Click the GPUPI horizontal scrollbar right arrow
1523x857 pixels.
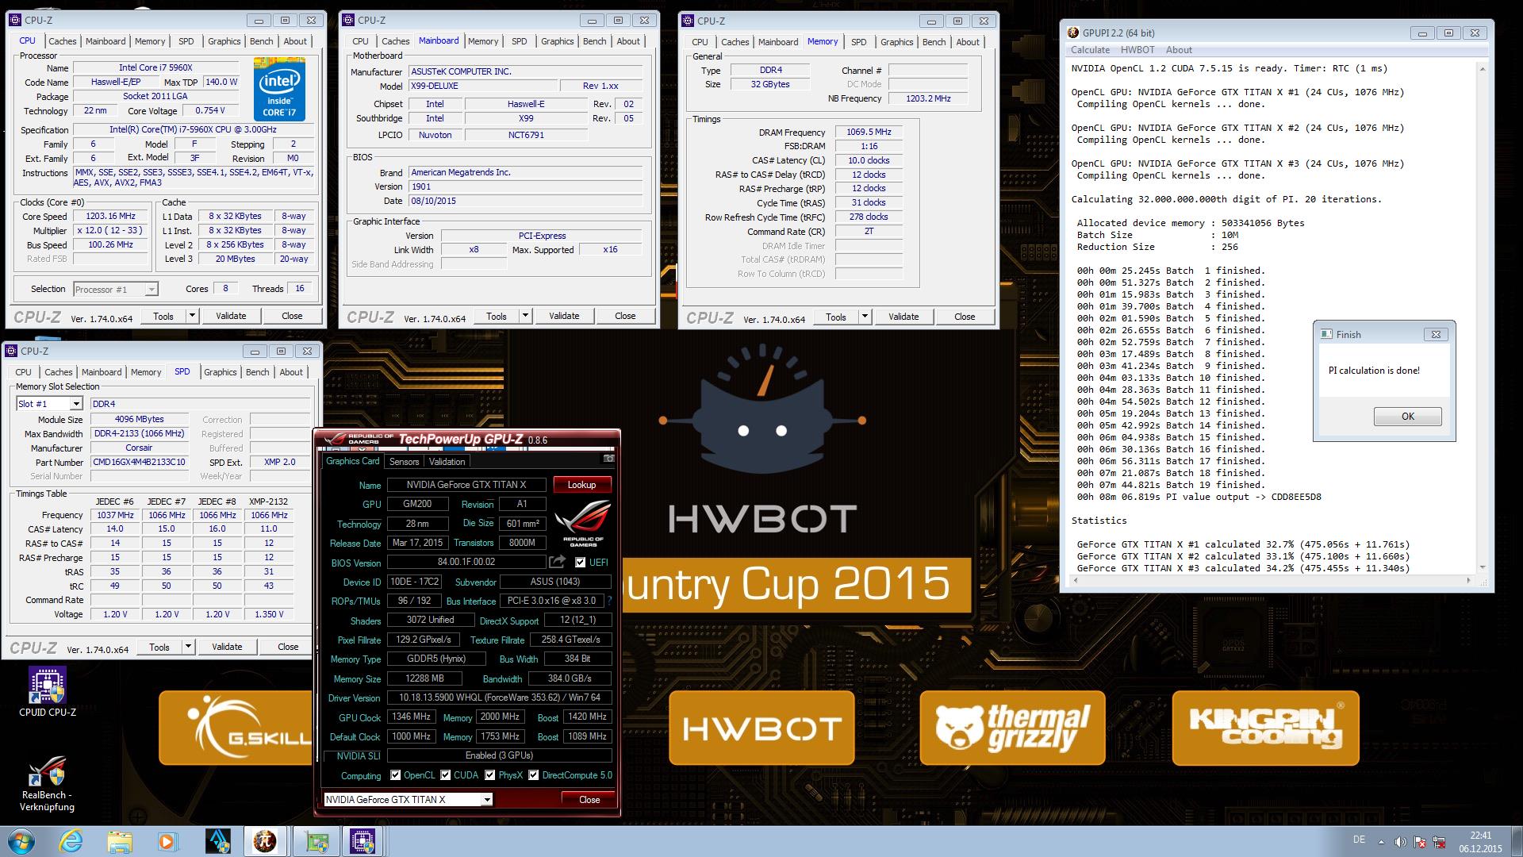1470,580
